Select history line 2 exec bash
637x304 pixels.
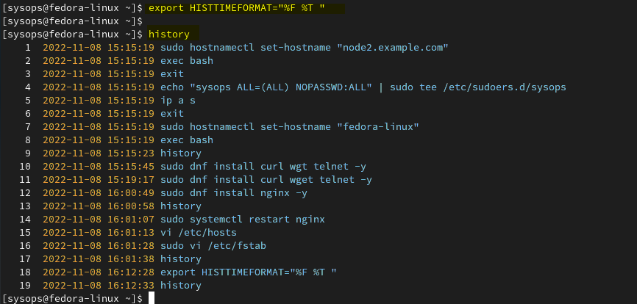tap(187, 61)
